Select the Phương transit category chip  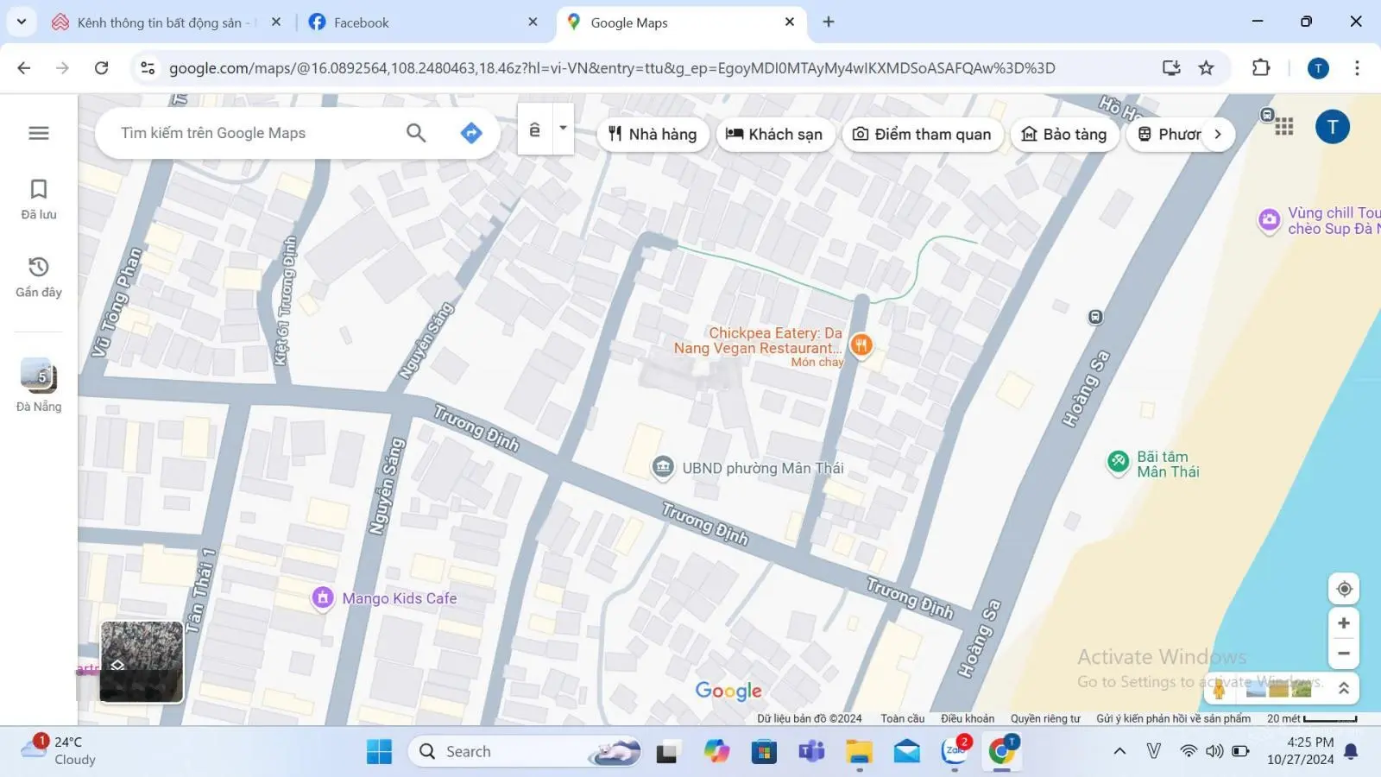[x=1169, y=134]
